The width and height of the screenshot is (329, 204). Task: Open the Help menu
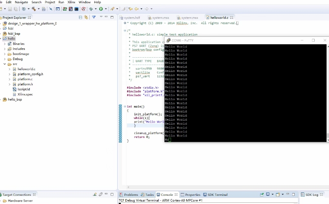(x=98, y=2)
